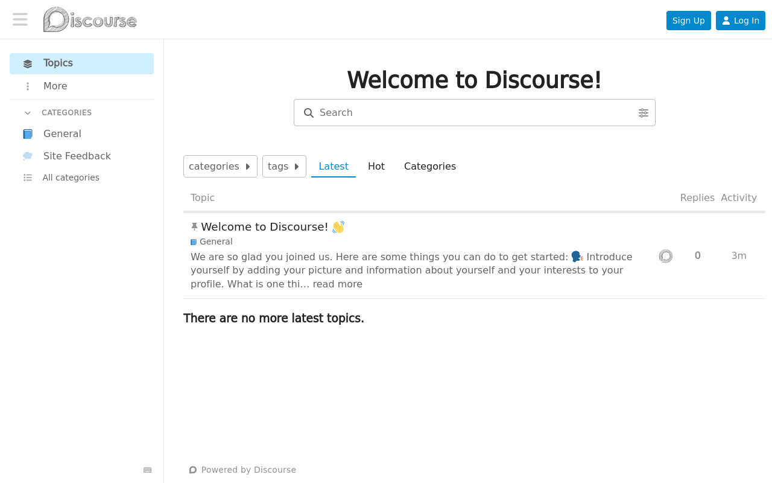Collapse the Categories sidebar section chevron
This screenshot has height=483, width=772.
coord(28,113)
